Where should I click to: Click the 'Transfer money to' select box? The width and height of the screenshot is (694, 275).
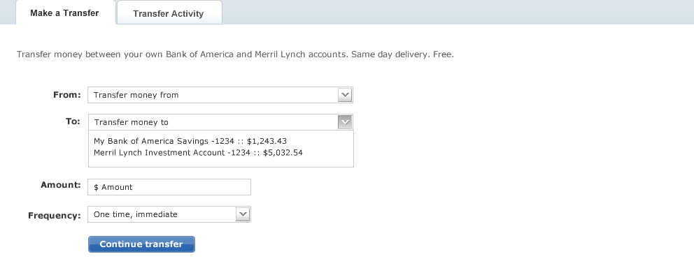(x=220, y=122)
